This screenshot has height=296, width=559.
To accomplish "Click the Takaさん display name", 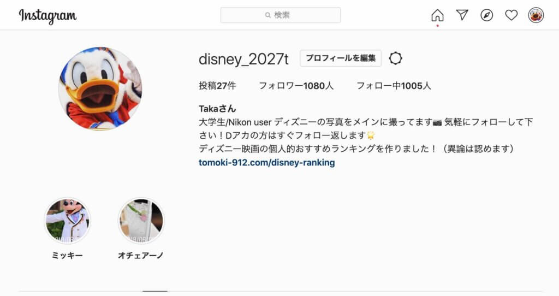I will [x=217, y=109].
